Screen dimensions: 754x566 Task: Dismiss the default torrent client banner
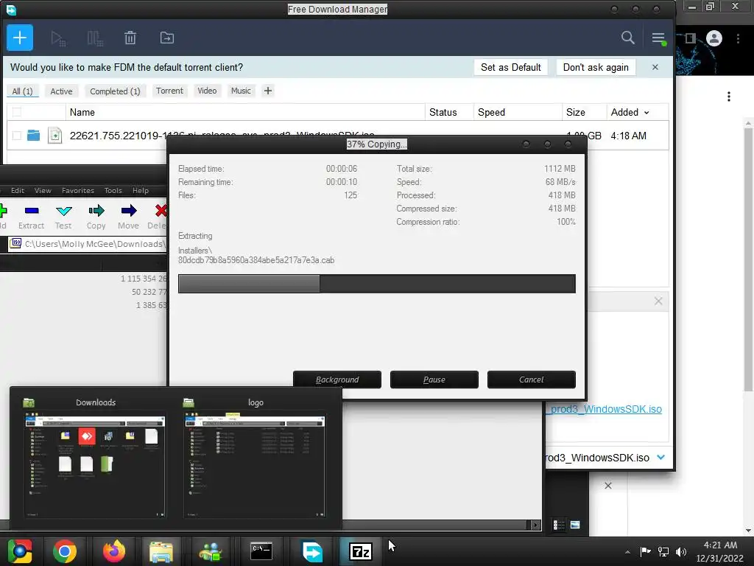(x=655, y=67)
